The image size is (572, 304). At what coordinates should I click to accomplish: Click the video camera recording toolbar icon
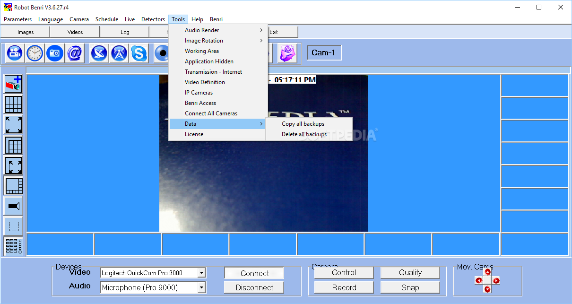(x=14, y=53)
